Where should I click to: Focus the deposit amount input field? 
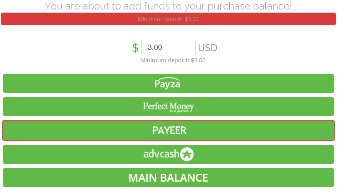click(168, 47)
